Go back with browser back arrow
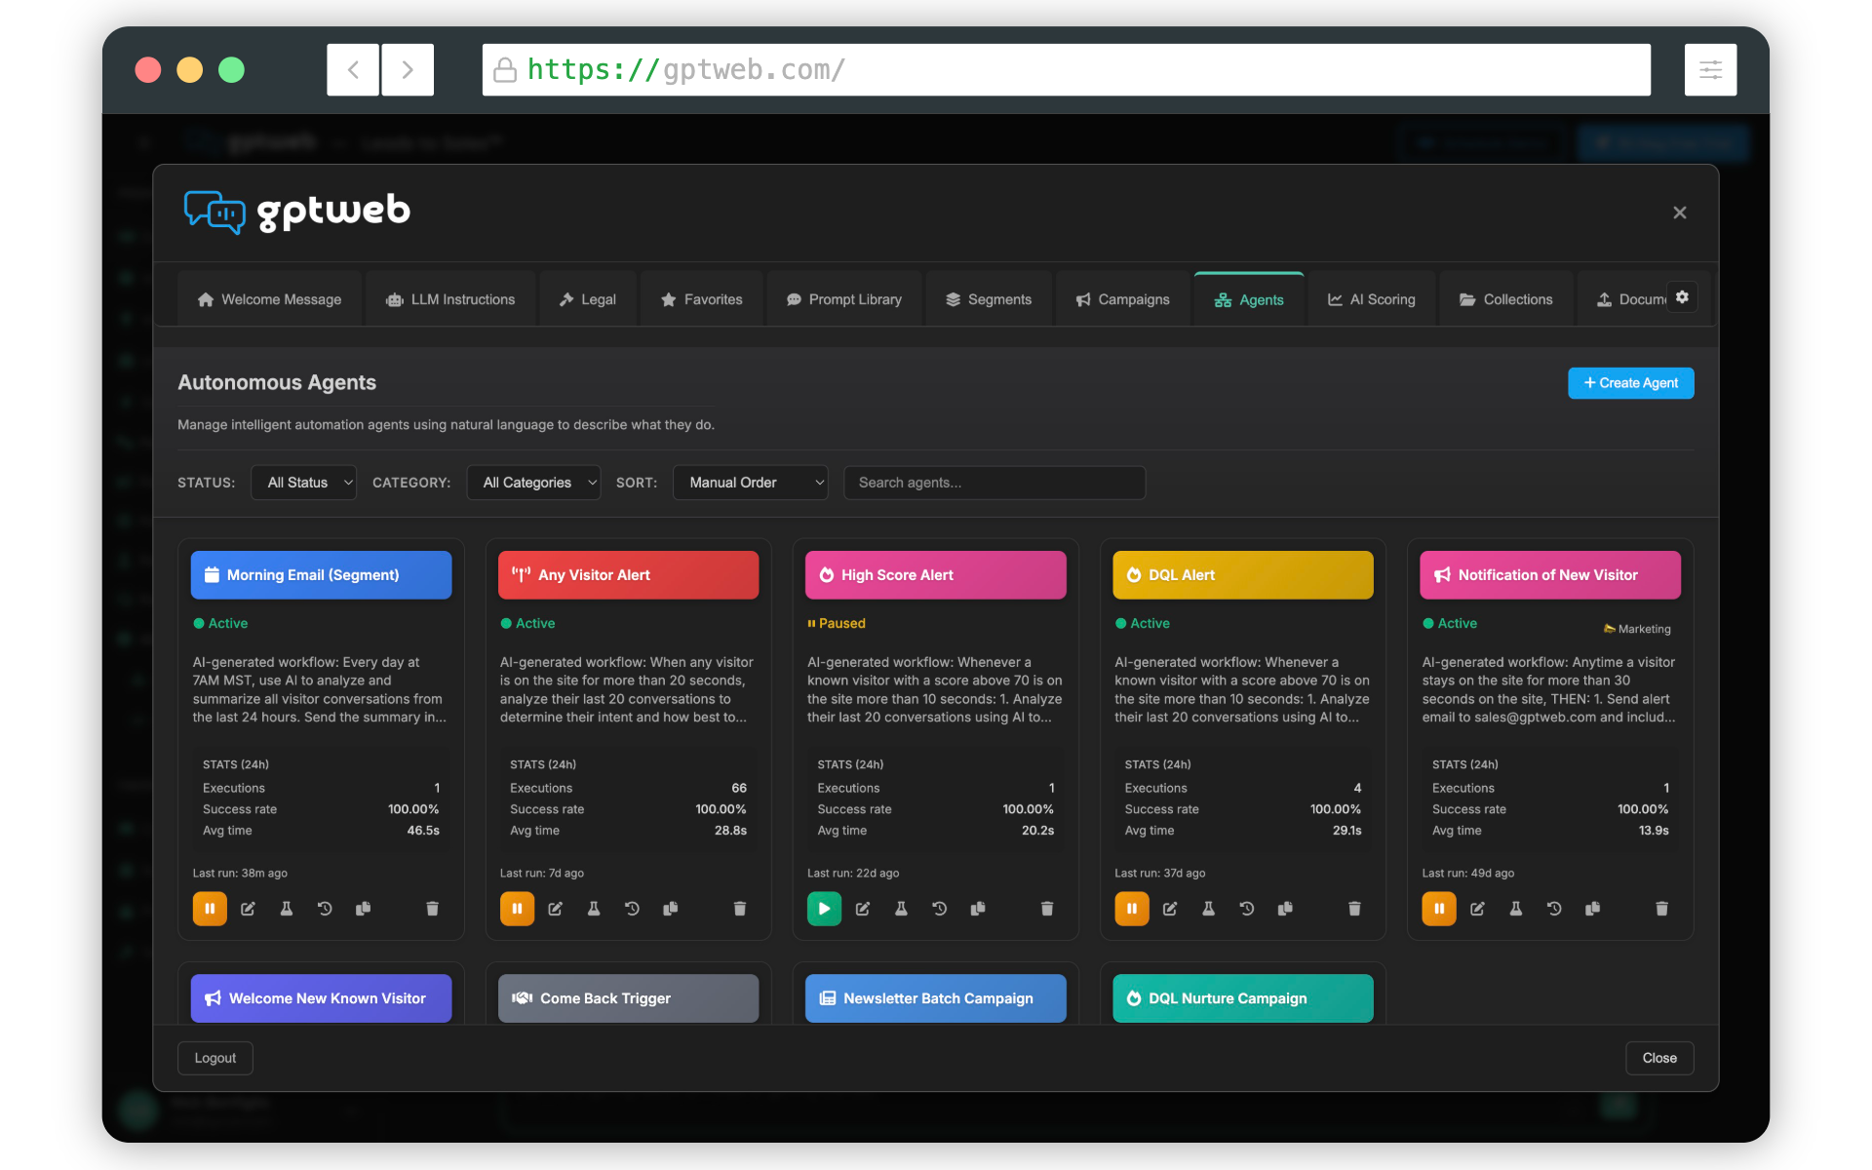Screen dimensions: 1872x1170 [353, 69]
